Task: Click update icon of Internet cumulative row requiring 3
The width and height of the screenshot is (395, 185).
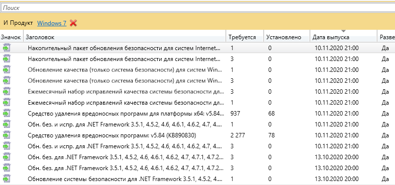Action: [x=6, y=59]
